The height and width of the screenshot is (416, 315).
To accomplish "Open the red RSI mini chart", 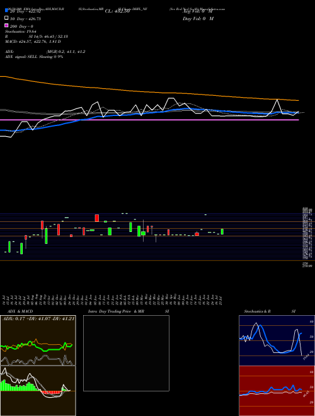I will pos(277,391).
